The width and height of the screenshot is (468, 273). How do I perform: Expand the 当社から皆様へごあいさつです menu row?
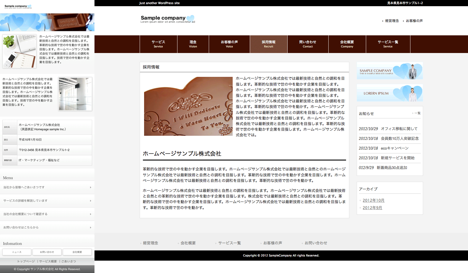point(47,187)
